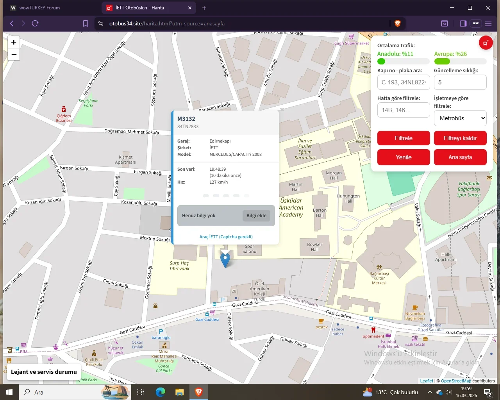Switch to the wowTURKEY Forum tab

coord(39,8)
